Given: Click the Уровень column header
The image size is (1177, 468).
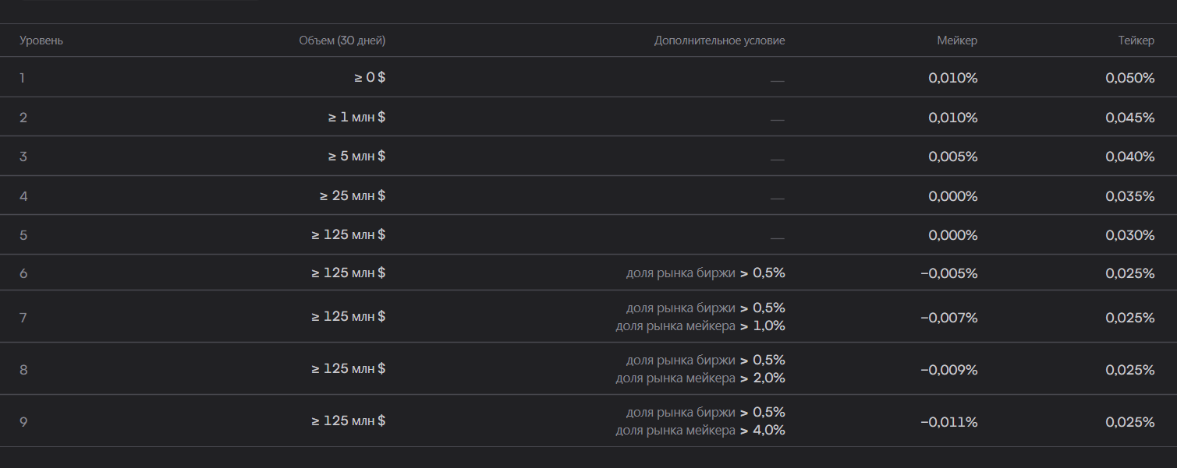Looking at the screenshot, I should point(41,41).
